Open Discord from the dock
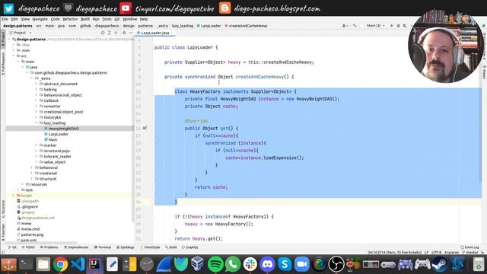The width and height of the screenshot is (487, 274). point(267,264)
